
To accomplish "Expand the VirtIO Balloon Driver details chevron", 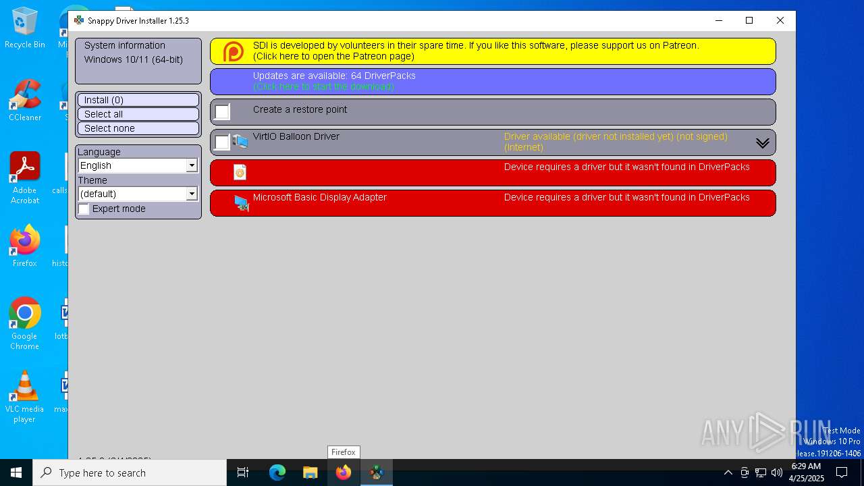I will point(762,142).
